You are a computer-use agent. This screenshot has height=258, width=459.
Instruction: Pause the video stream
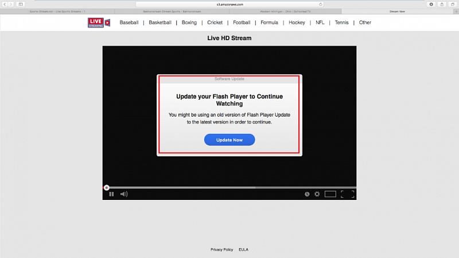pyautogui.click(x=111, y=194)
